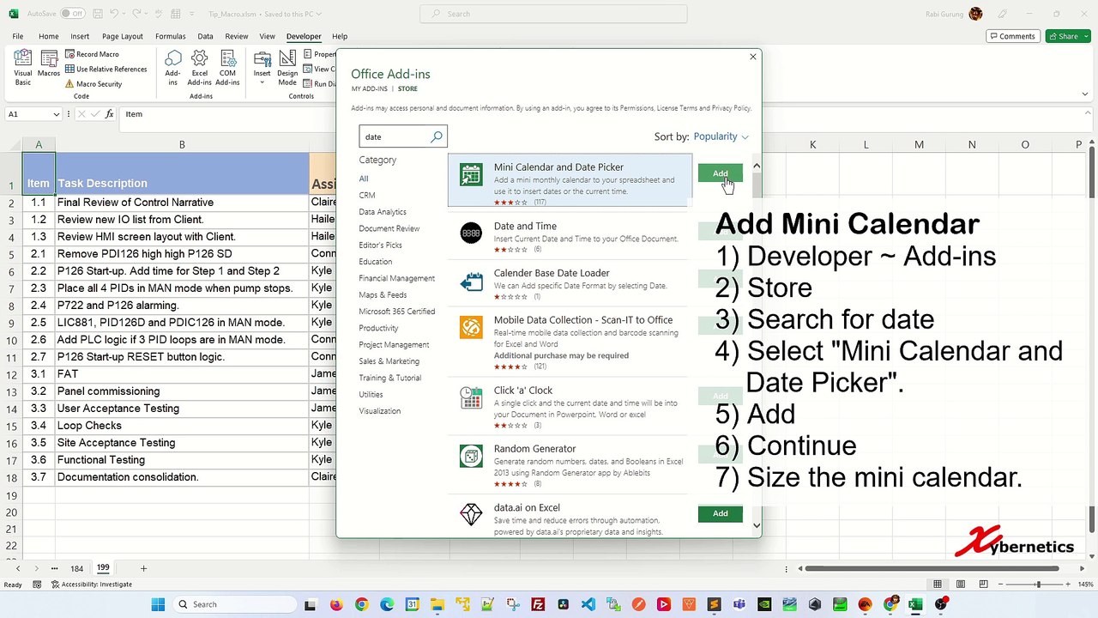The image size is (1098, 618).
Task: Switch to Normal view in status bar
Action: coord(938,585)
